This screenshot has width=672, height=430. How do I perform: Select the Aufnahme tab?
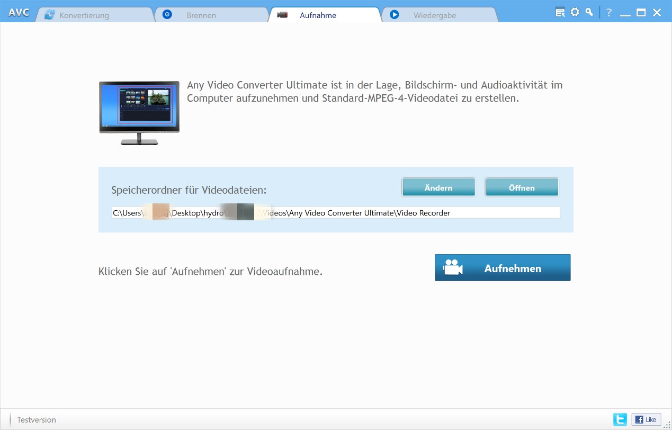[x=325, y=15]
